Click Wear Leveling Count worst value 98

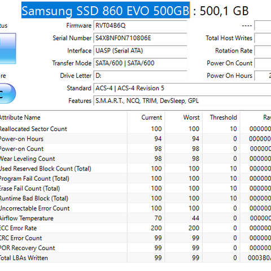196,159
